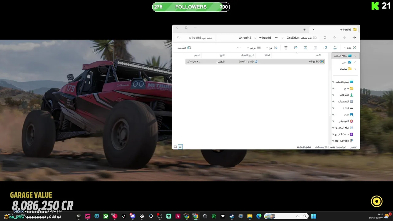The height and width of the screenshot is (221, 393).
Task: Open the breadcrumb ellipsis in address bar
Action: click(276, 37)
